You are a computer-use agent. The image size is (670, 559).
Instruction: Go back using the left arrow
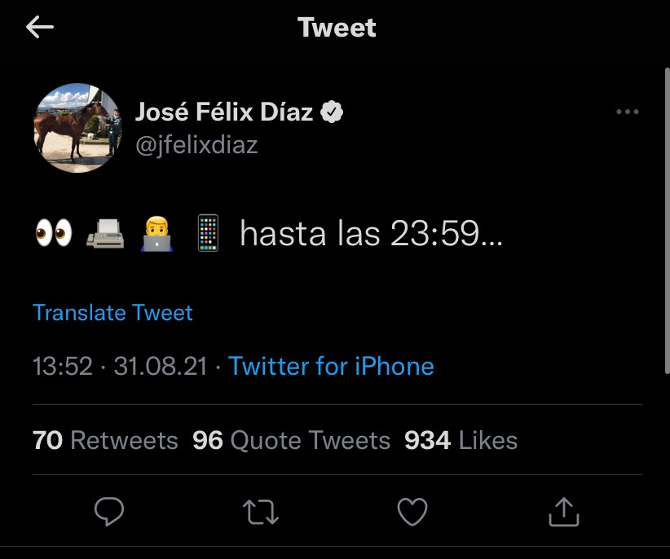point(39,28)
